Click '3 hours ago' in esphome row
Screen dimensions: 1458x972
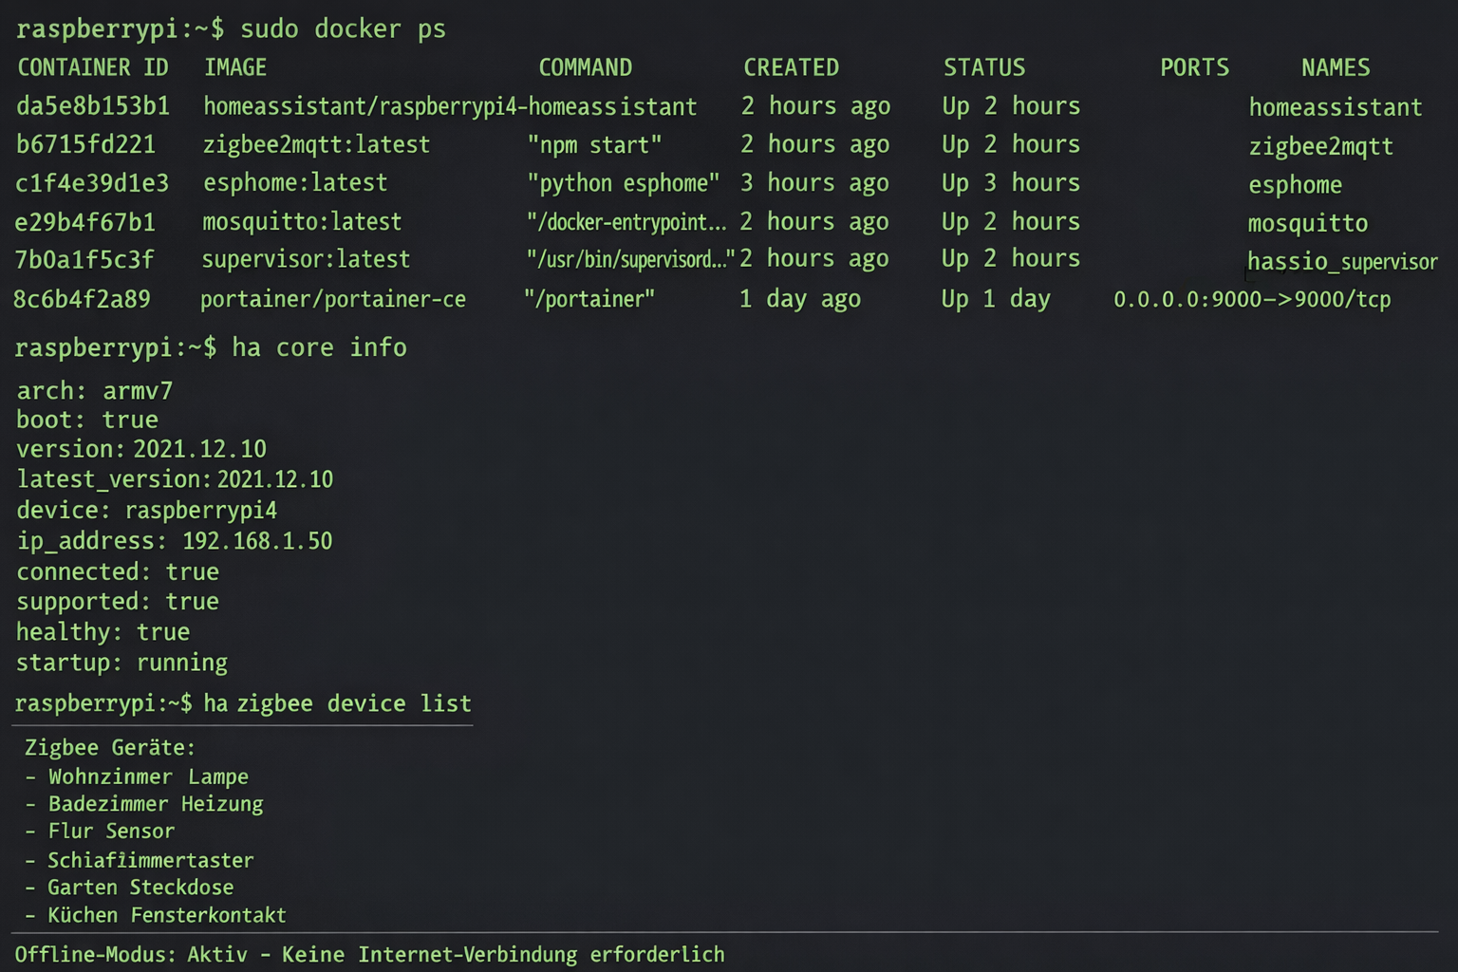tap(814, 182)
